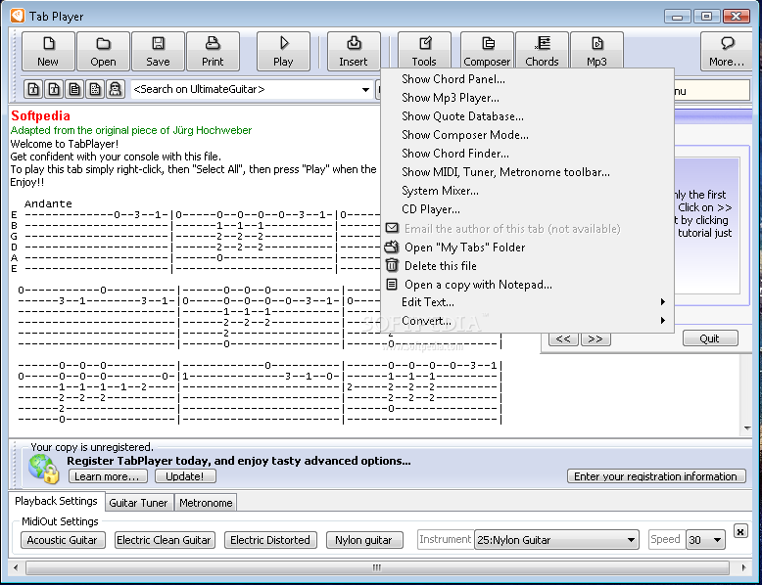Viewport: 762px width, 585px height.
Task: Switch to the Playback Settings tab
Action: click(x=57, y=501)
